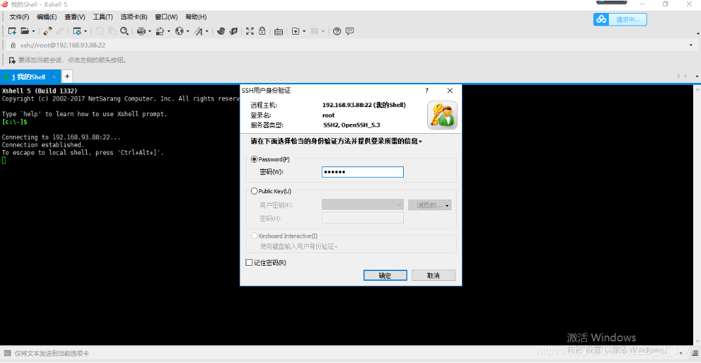
Task: Click the terminal scrollbar up arrow
Action: pyautogui.click(x=698, y=89)
